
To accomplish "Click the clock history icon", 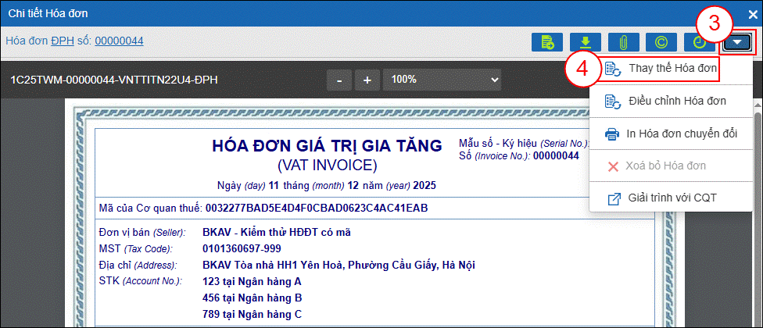I will click(698, 42).
